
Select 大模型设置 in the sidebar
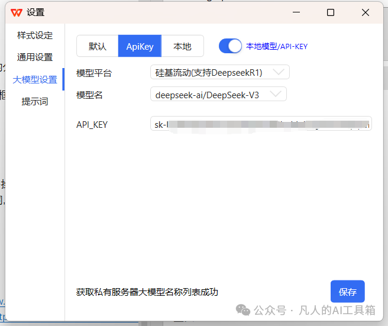point(35,79)
